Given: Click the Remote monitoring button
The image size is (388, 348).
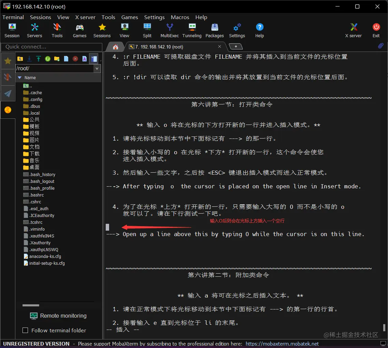Looking at the screenshot, I should point(58,316).
